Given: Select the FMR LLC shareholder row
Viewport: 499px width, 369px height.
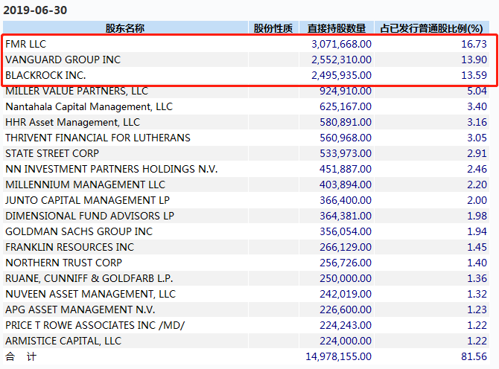Looking at the screenshot, I should [26, 45].
